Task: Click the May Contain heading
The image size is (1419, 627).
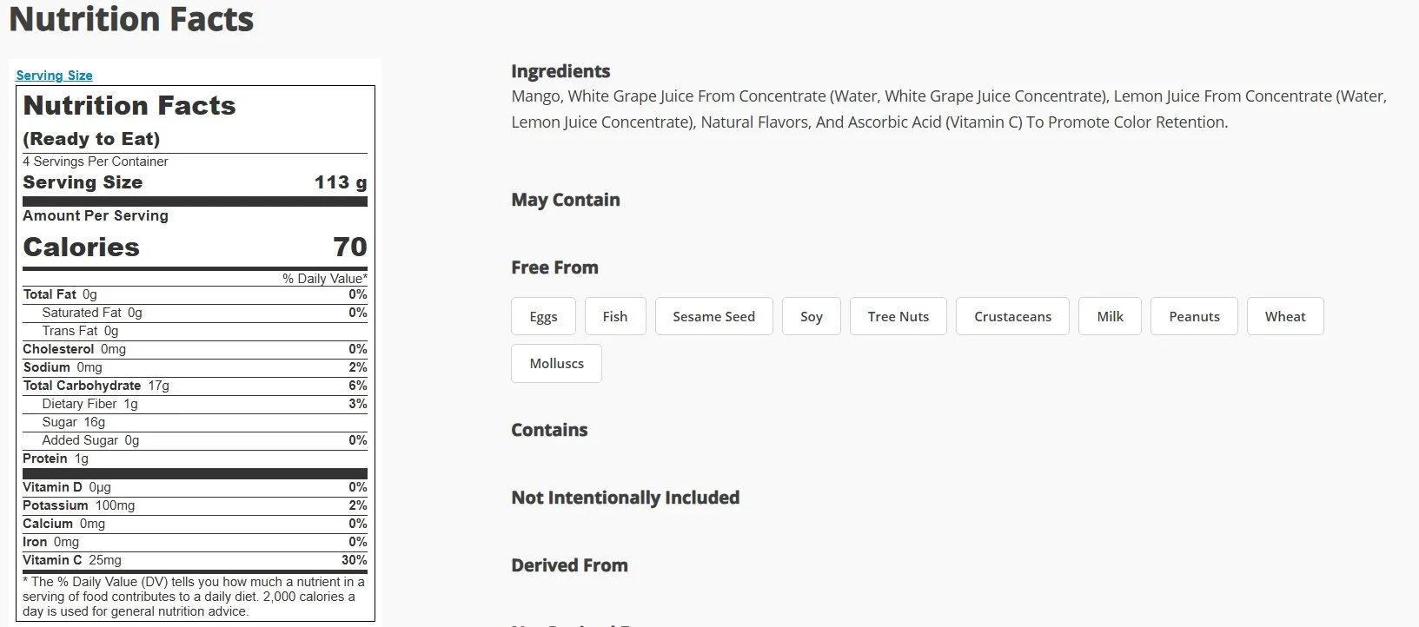Action: 566,200
